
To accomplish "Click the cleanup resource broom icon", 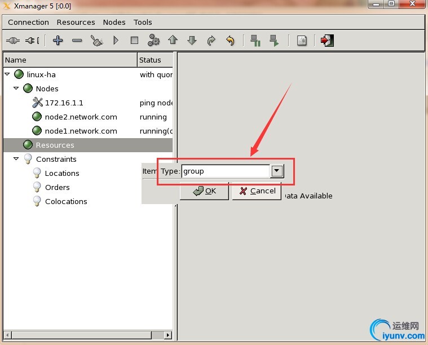I will pos(96,41).
